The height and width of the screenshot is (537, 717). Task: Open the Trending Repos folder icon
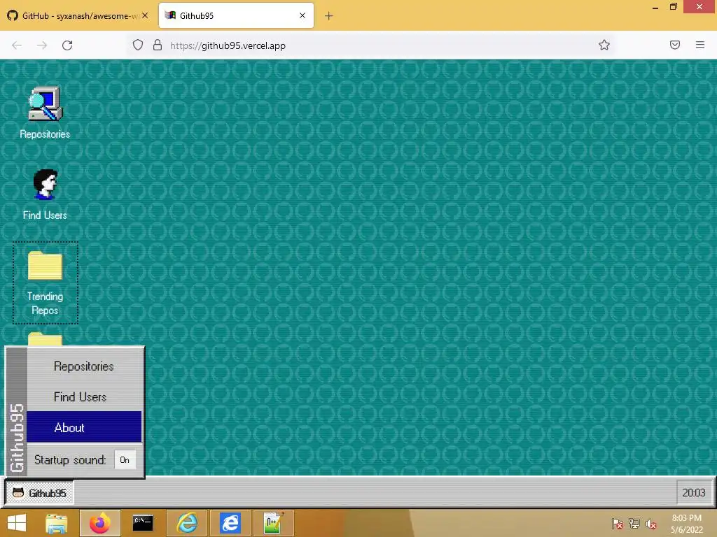click(x=45, y=282)
